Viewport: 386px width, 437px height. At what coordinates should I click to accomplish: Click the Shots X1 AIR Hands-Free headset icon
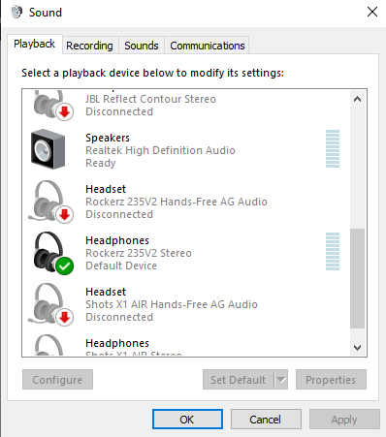click(x=51, y=304)
